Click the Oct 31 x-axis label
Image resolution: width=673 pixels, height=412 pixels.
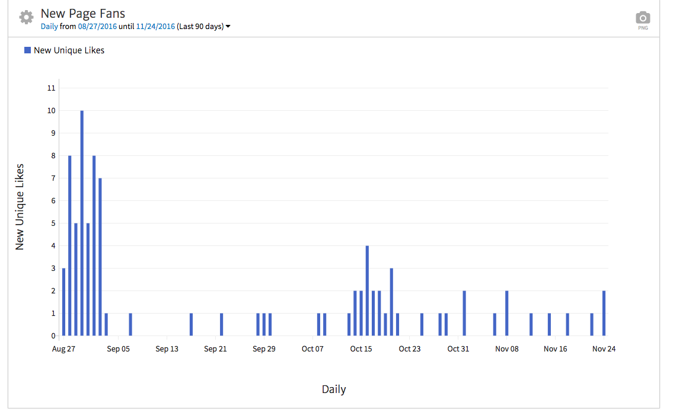[x=458, y=349]
